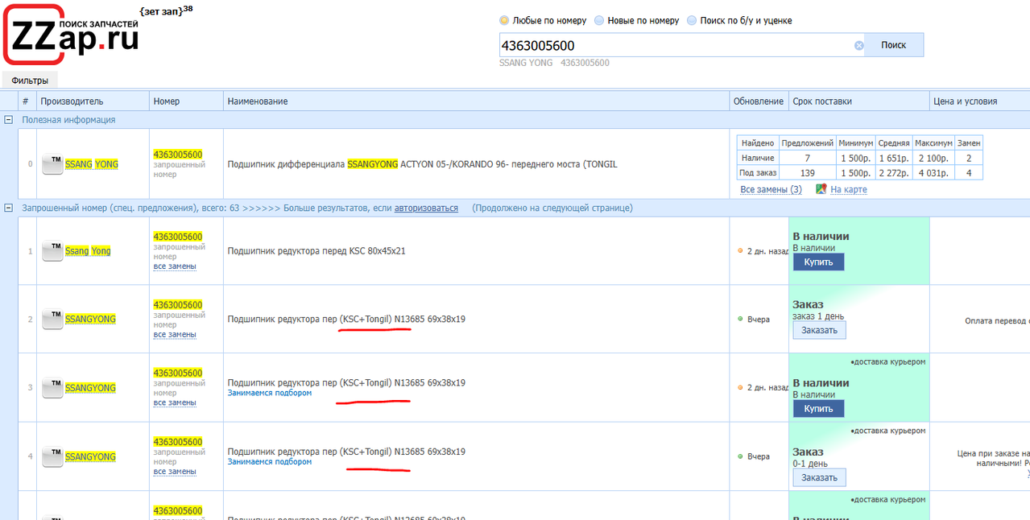Clear the search field with the X icon
Viewport: 1030px width, 520px height.
tap(859, 46)
